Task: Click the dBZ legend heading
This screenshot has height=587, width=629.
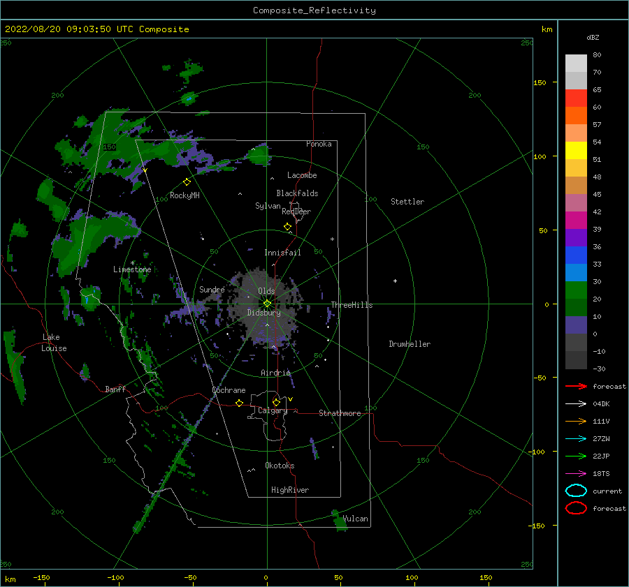Action: tap(593, 37)
